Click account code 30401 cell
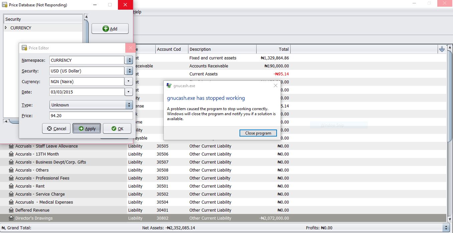 pos(163,210)
